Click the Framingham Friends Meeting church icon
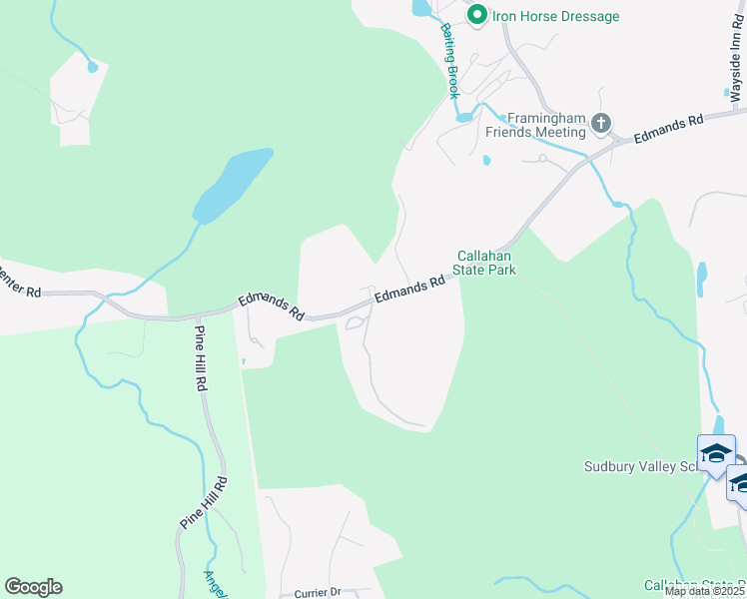The width and height of the screenshot is (747, 599). click(601, 124)
